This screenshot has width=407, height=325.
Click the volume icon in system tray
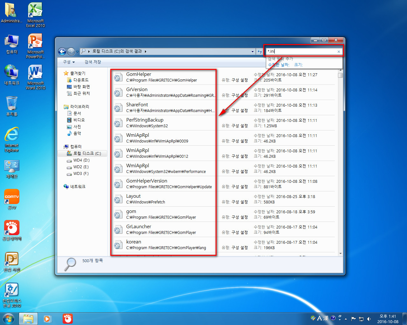(x=369, y=319)
